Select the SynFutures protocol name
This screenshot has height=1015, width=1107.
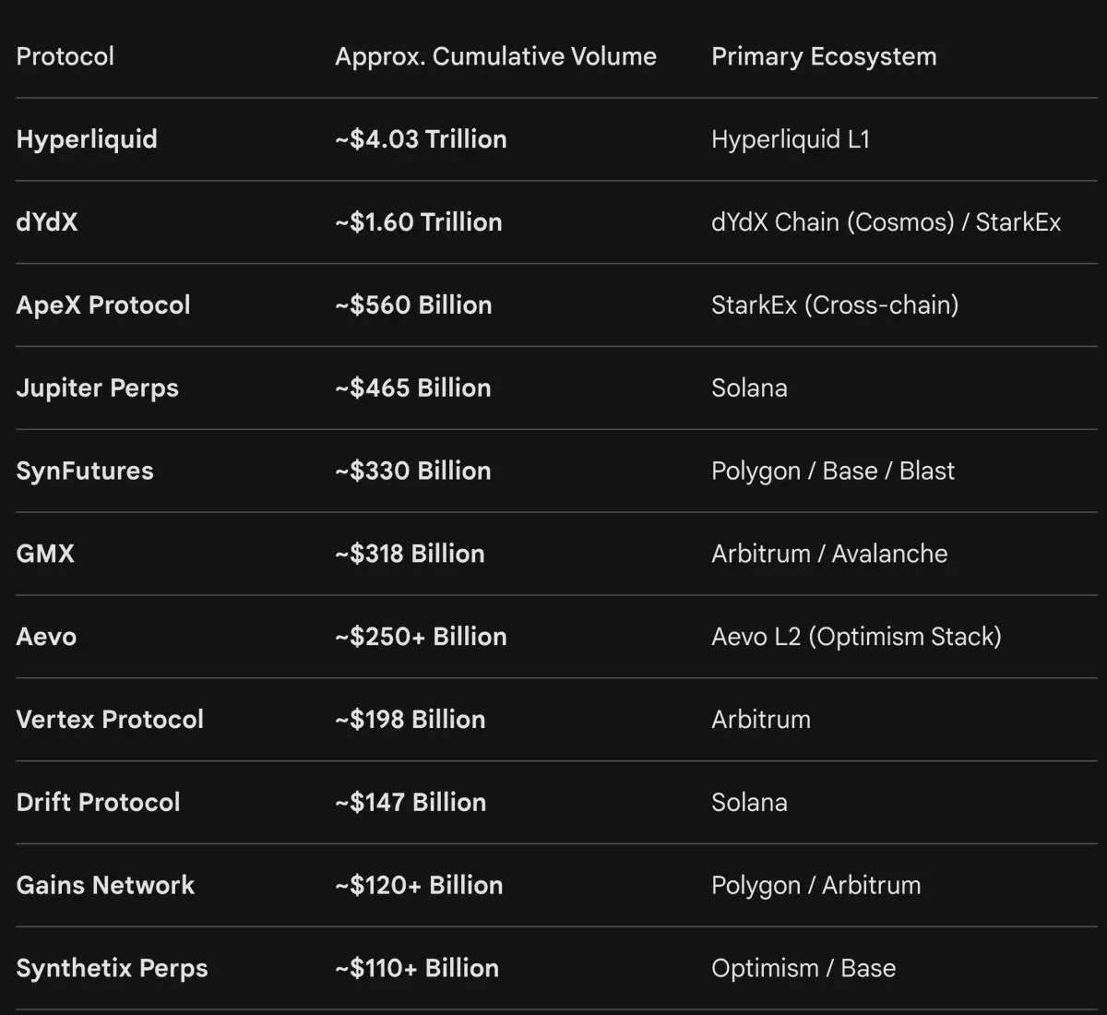coord(85,471)
